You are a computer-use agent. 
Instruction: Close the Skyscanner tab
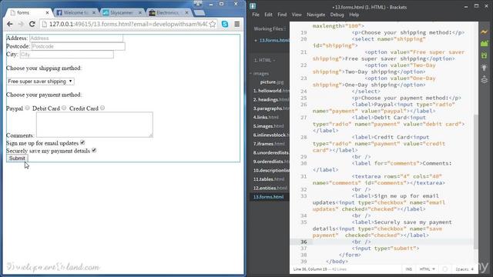(140, 12)
